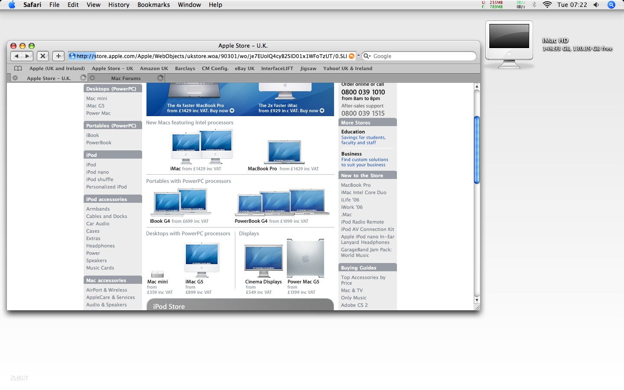The height and width of the screenshot is (390, 624).
Task: Go back using Safari's back arrow
Action: 16,56
